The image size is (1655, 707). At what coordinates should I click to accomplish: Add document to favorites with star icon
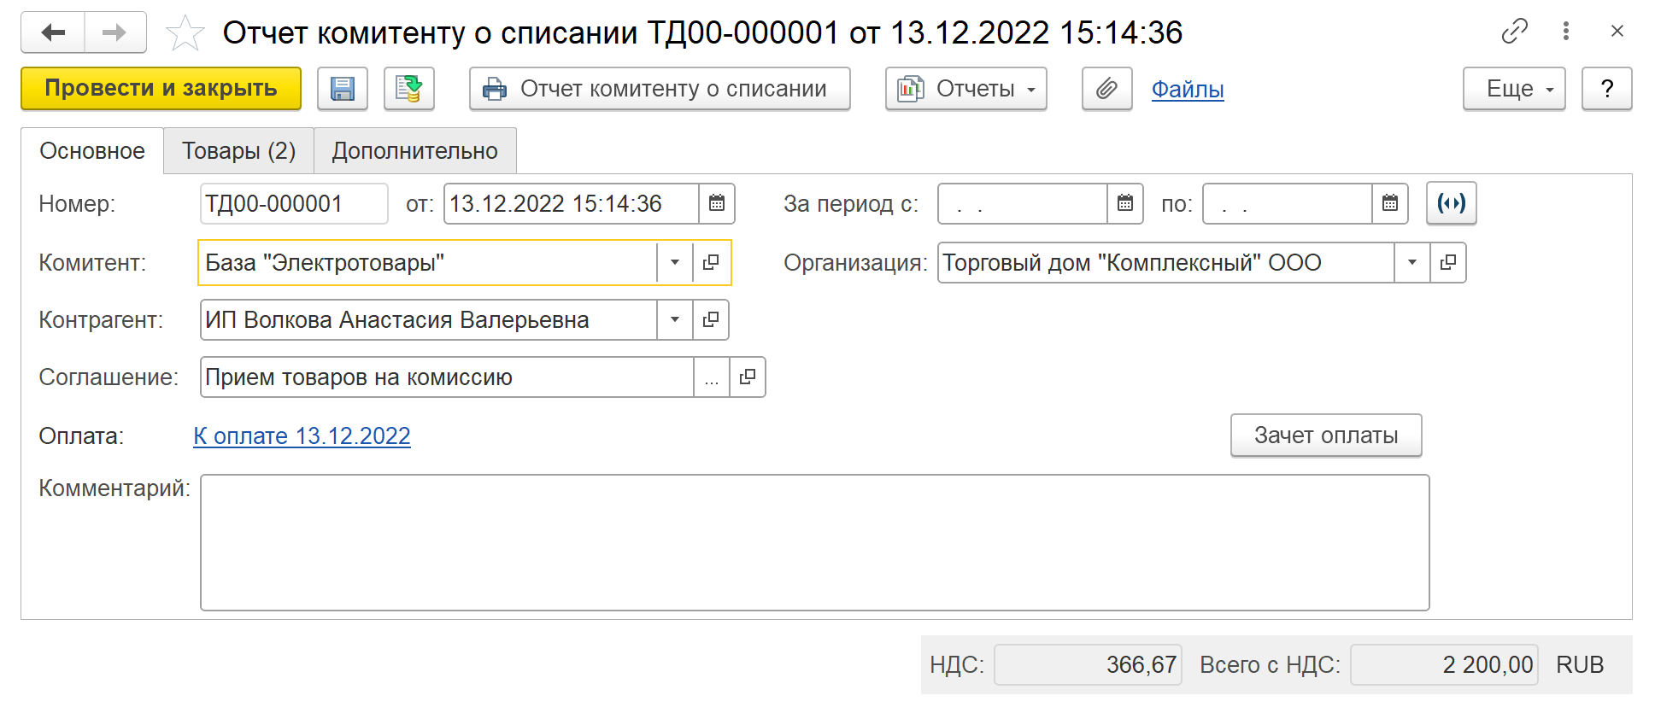pos(185,33)
